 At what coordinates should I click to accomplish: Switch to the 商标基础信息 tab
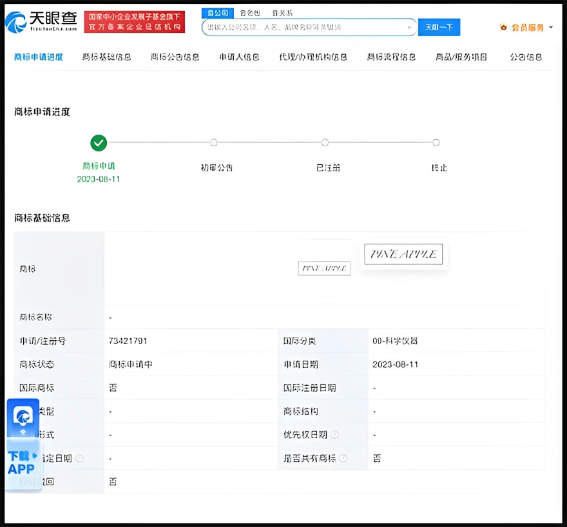coord(106,57)
